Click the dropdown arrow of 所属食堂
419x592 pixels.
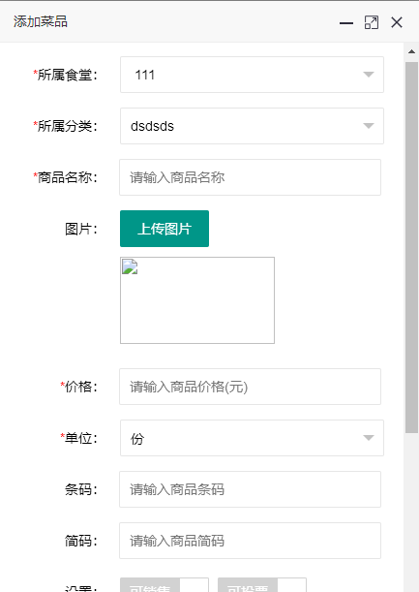pos(369,75)
